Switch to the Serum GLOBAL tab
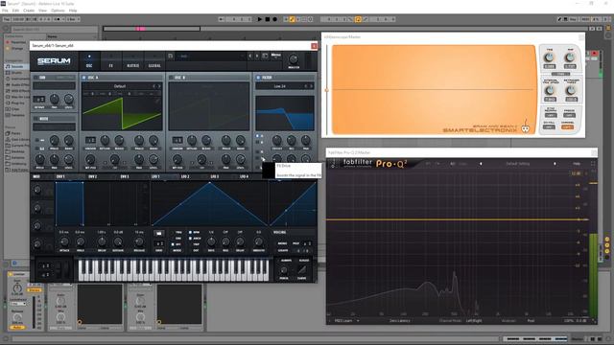 tap(154, 61)
